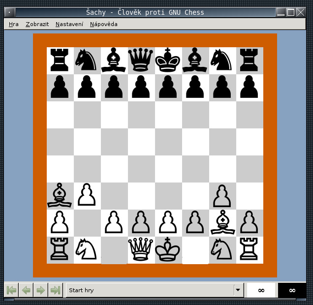Open the Nápověda menu
The width and height of the screenshot is (313, 305).
[104, 24]
